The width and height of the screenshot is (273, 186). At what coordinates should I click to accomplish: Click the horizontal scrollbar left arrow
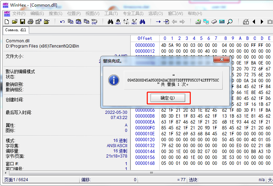pos(6,173)
